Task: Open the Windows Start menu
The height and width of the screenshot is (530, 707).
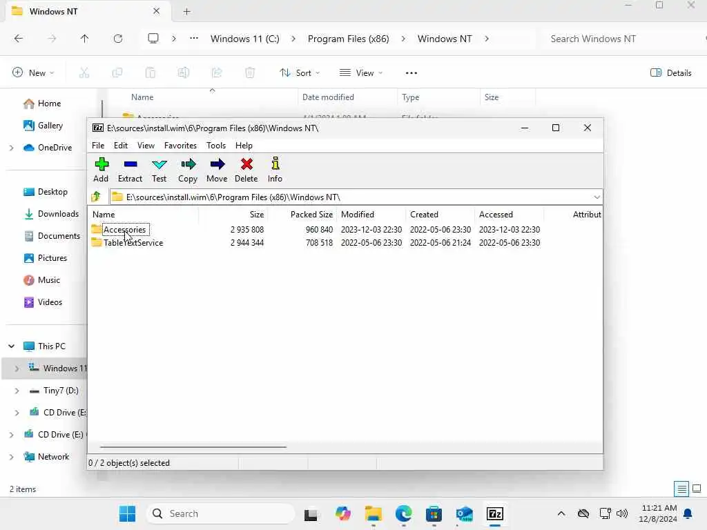Action: click(x=128, y=513)
